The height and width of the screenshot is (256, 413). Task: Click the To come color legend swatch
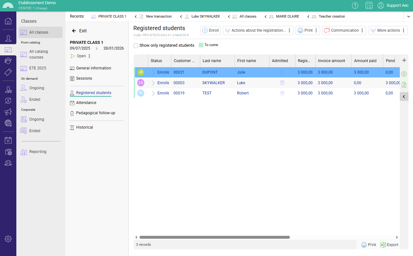201,45
